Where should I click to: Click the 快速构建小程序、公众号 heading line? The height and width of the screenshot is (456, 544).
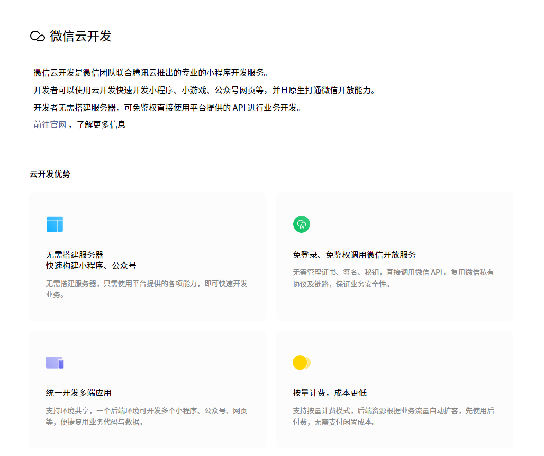pyautogui.click(x=91, y=266)
